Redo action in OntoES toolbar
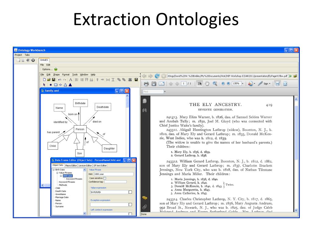Viewport: 312px width, 234px height. tap(65, 80)
